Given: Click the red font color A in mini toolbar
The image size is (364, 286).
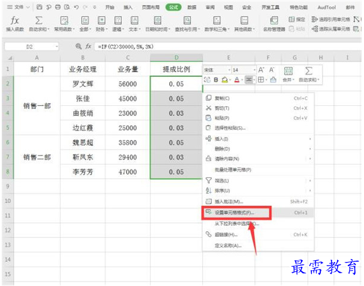Looking at the screenshot, I should coord(237,80).
